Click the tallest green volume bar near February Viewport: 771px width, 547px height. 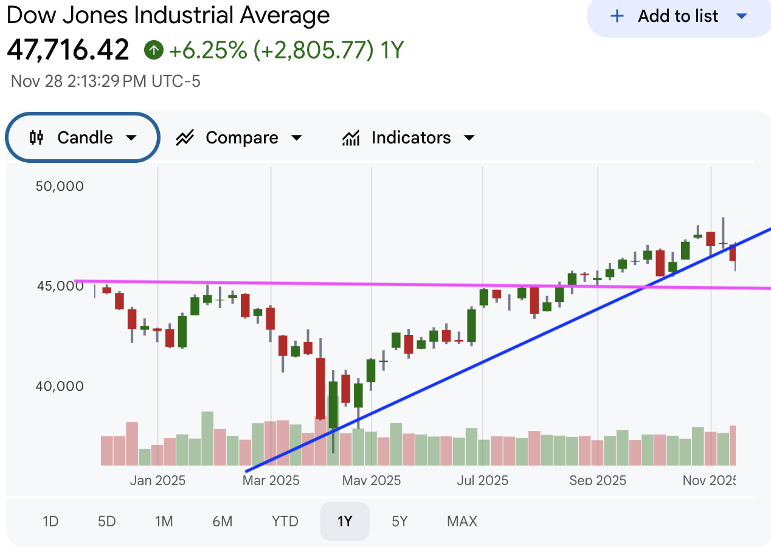207,438
